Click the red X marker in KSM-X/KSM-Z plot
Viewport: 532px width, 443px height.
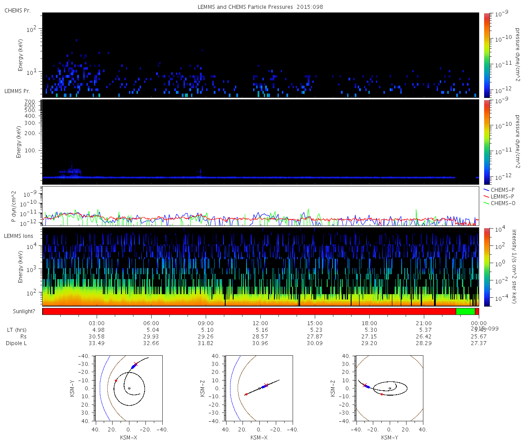[x=266, y=385]
